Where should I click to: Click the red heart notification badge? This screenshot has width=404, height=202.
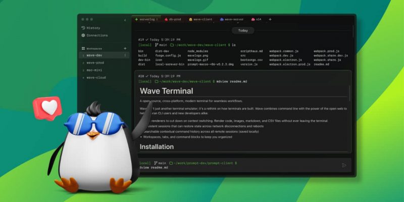pos(48,108)
